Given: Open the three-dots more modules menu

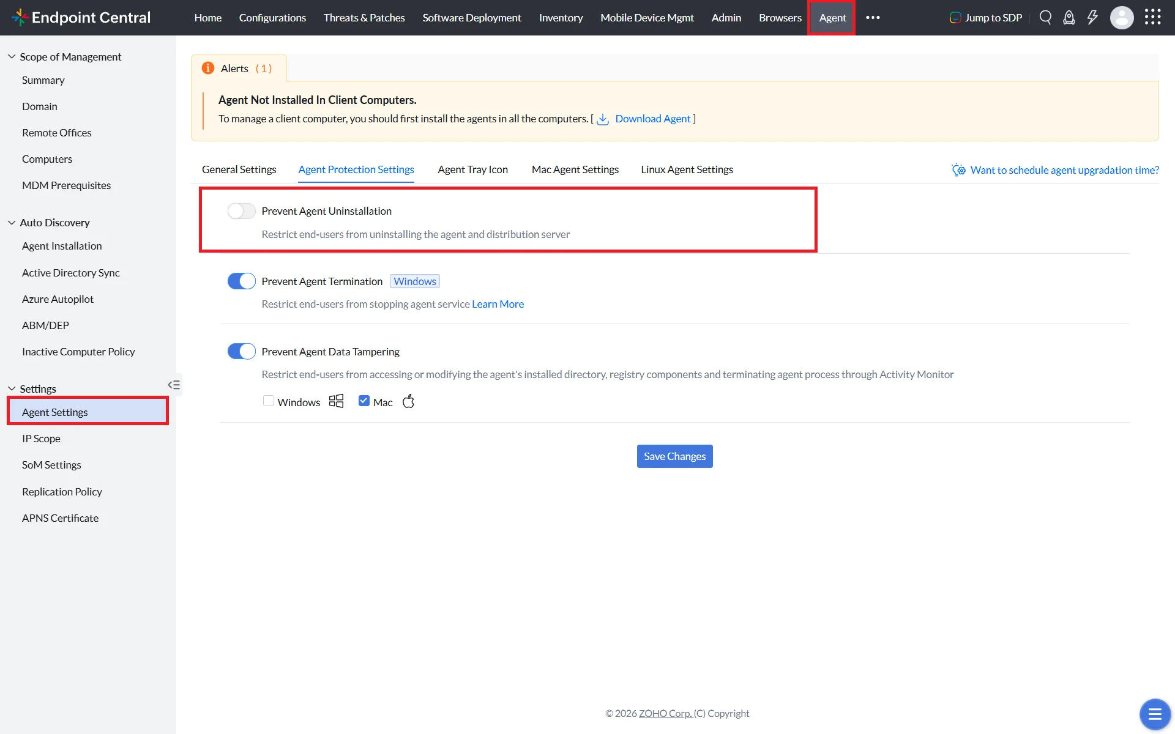Looking at the screenshot, I should (x=873, y=18).
